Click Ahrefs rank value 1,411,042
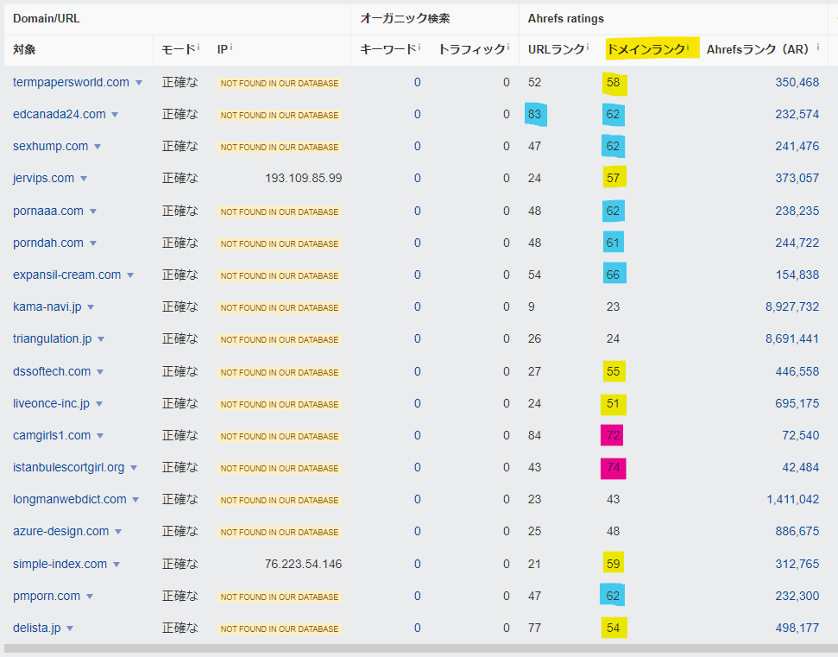The width and height of the screenshot is (838, 657). [x=792, y=499]
